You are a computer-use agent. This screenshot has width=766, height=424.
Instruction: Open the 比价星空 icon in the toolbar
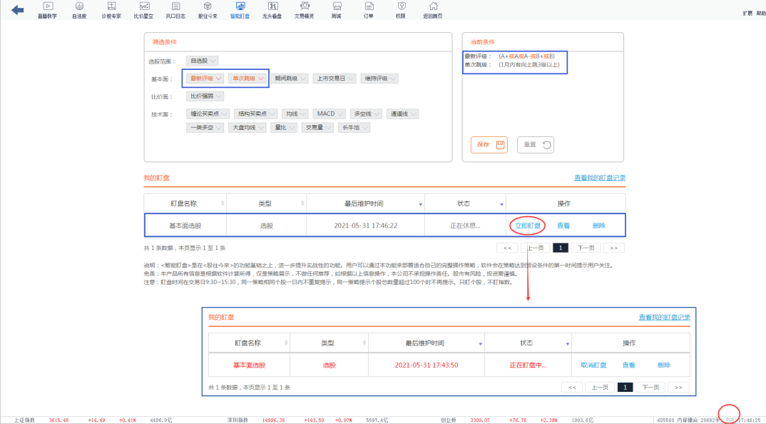click(144, 9)
